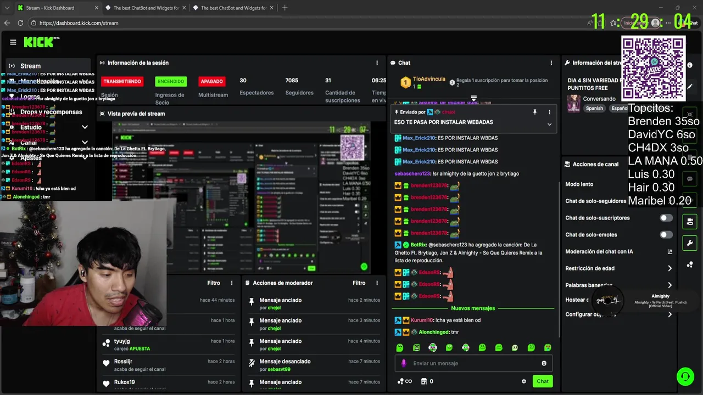Open the emoji picker in chat input
This screenshot has width=703, height=395.
coord(544,363)
